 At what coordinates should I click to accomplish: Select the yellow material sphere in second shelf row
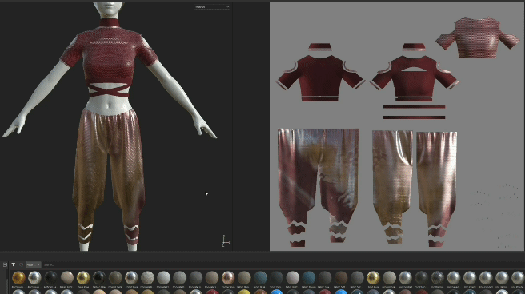click(244, 292)
